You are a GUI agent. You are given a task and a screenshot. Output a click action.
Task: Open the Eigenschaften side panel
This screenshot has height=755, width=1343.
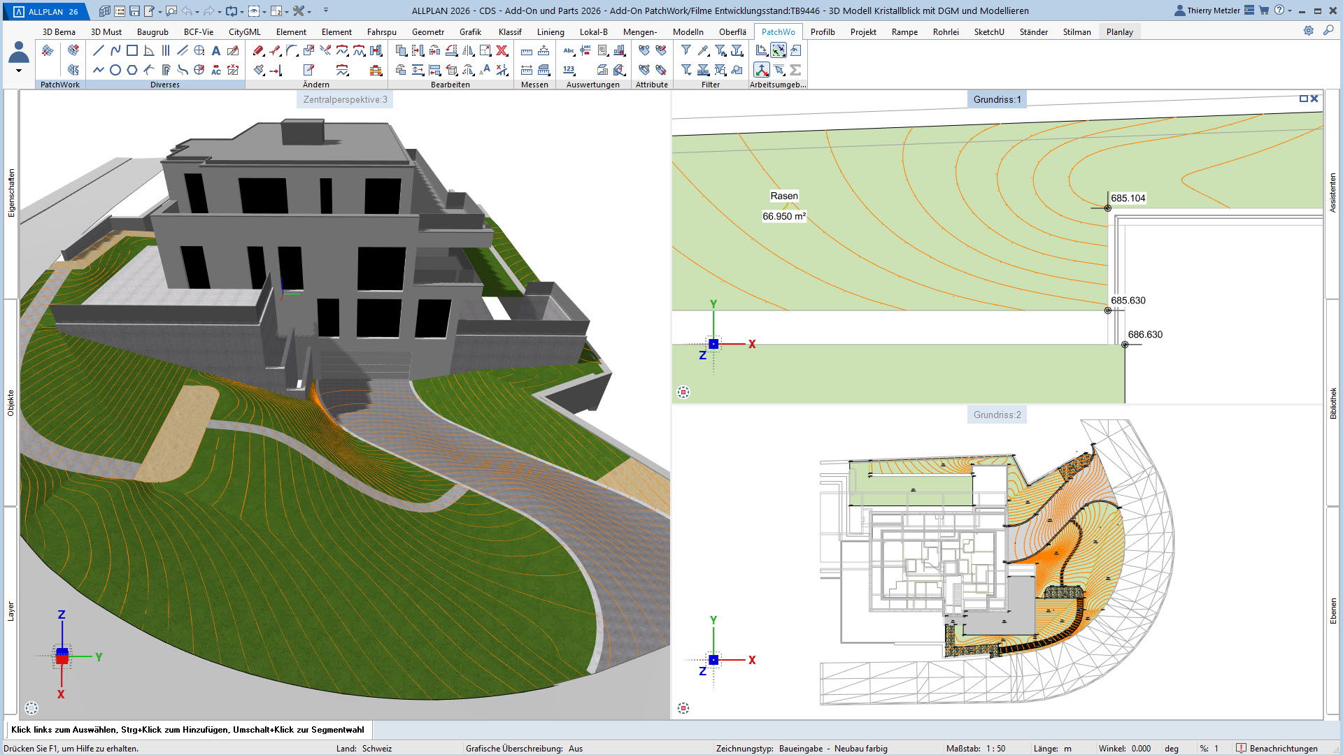coord(10,193)
